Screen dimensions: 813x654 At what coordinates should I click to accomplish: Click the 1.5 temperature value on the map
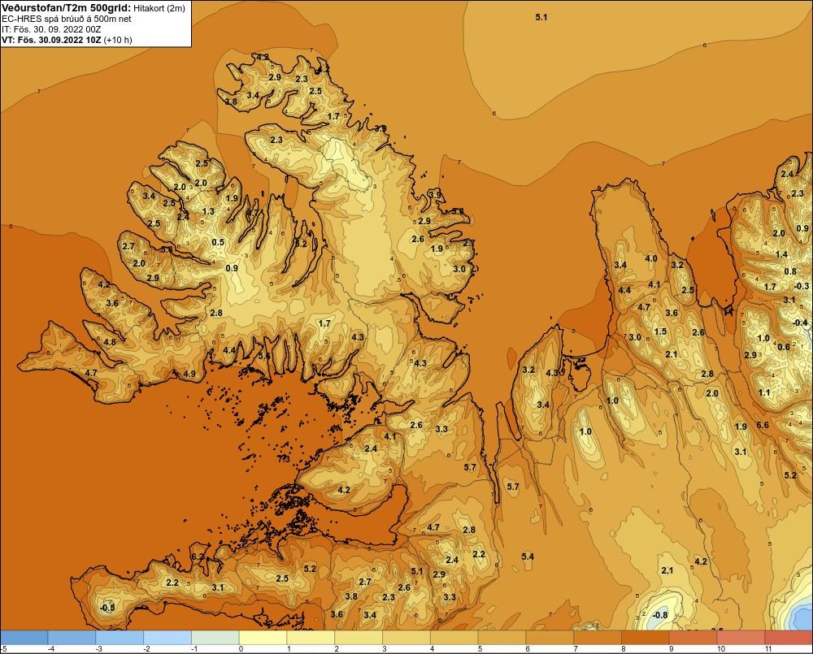pyautogui.click(x=660, y=331)
